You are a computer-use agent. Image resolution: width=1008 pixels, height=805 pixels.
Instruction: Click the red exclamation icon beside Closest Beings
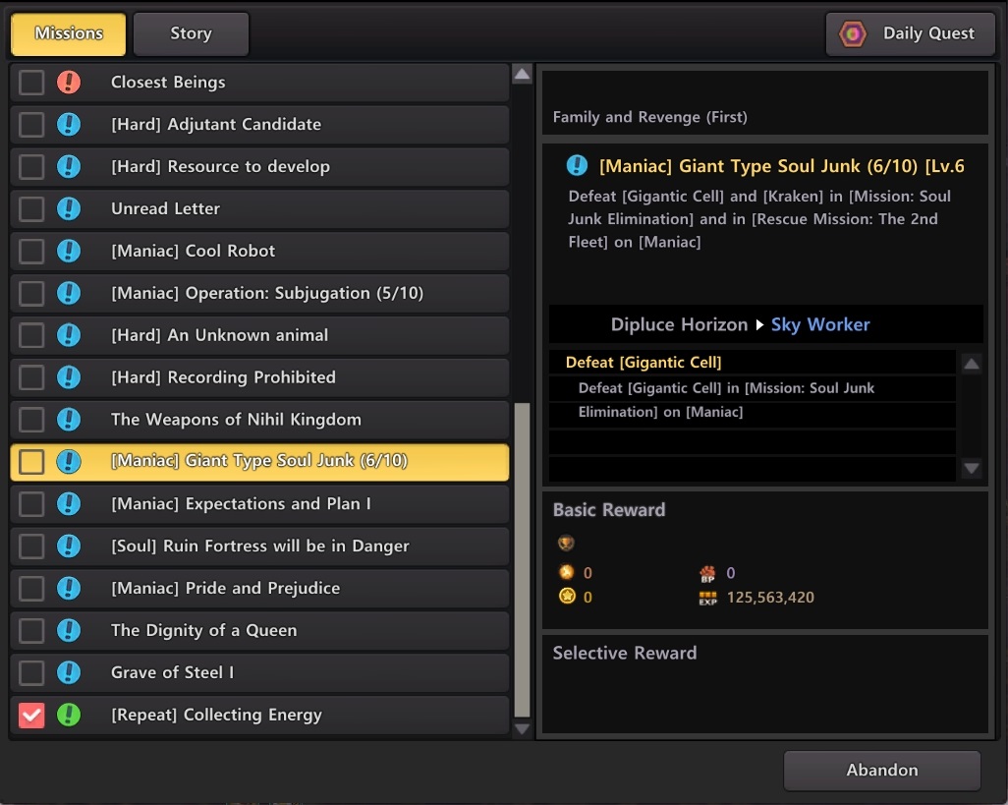pos(68,83)
